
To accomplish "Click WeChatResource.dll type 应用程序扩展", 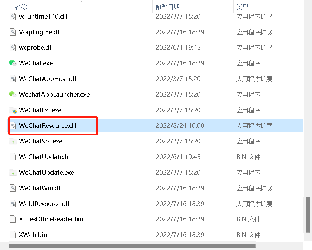I will coord(254,125).
